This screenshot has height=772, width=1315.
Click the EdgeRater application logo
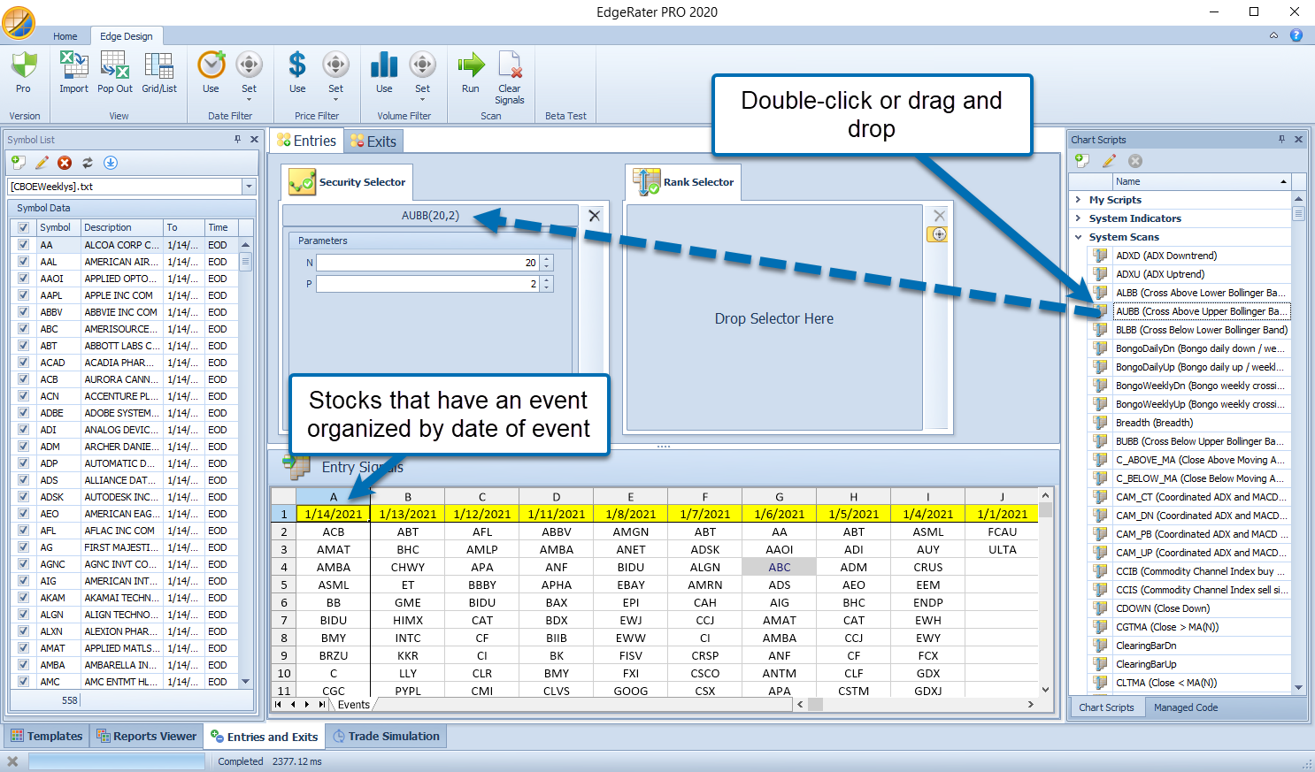(x=19, y=22)
